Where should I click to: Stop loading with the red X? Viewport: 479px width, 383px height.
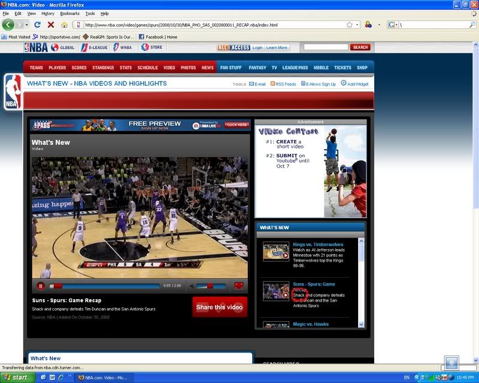[51, 25]
